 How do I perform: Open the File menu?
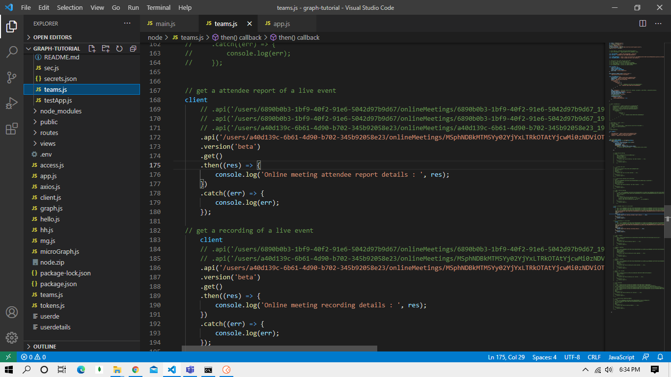(x=26, y=7)
